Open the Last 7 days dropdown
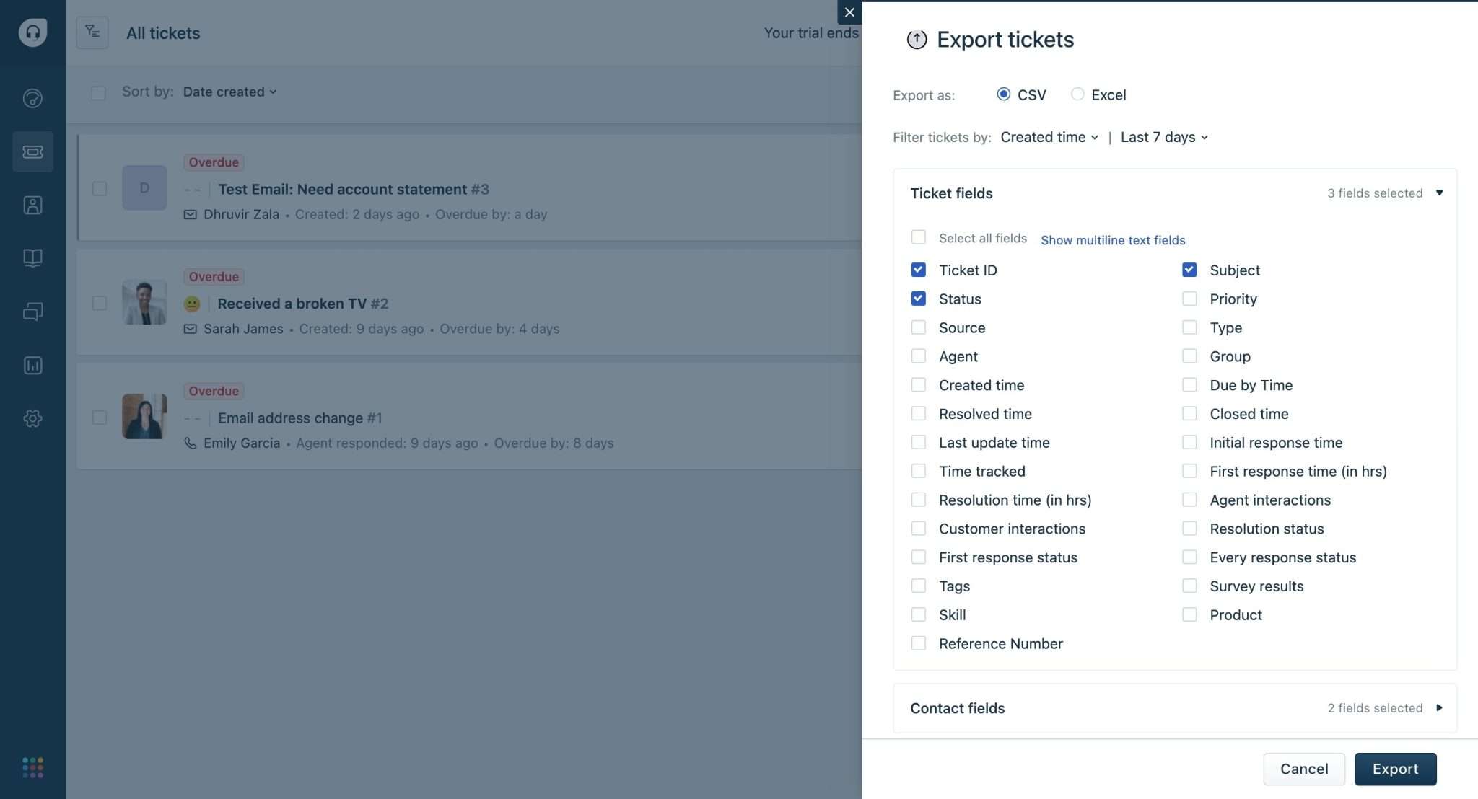 1163,137
